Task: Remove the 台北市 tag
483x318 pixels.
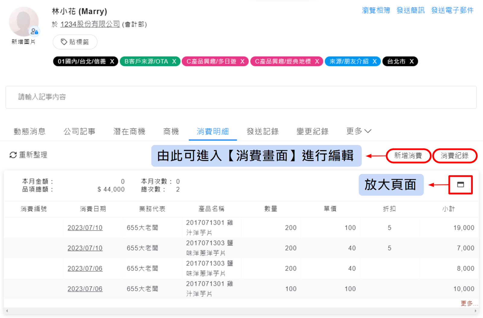Action: click(411, 62)
